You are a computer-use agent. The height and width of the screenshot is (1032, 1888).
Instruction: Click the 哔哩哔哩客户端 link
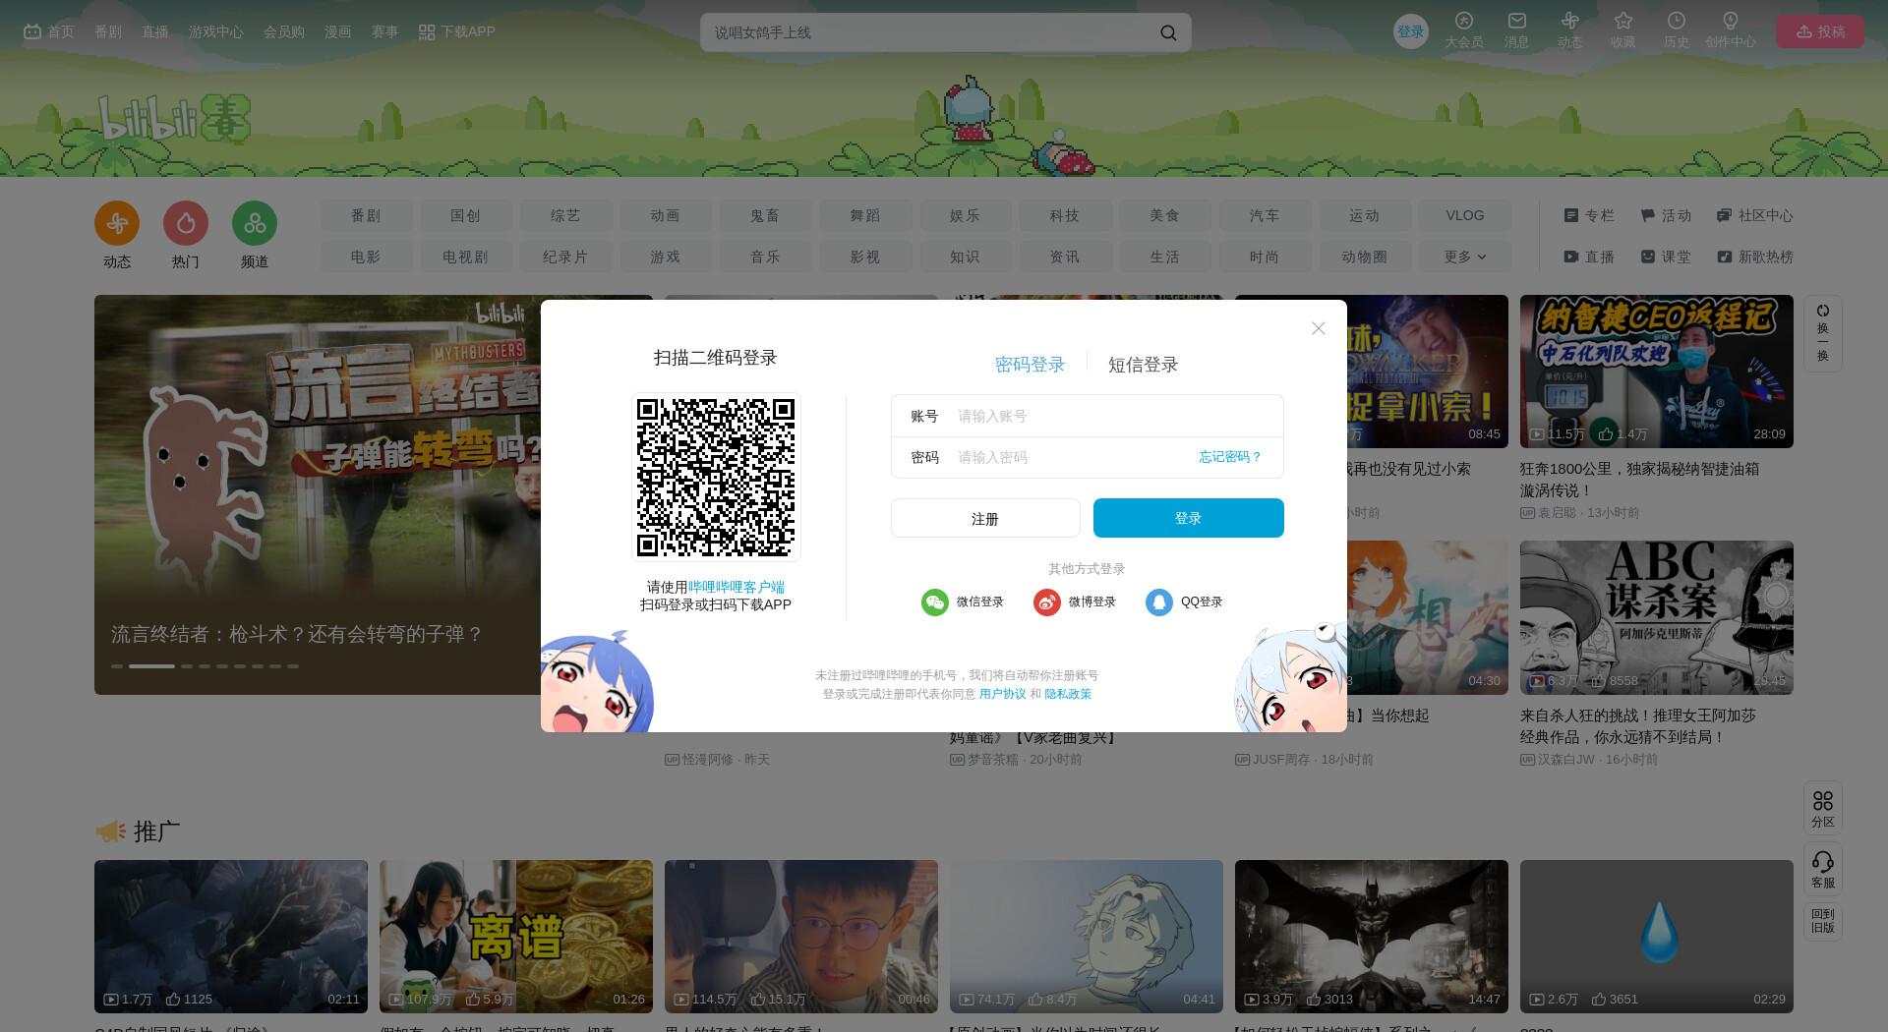point(737,587)
